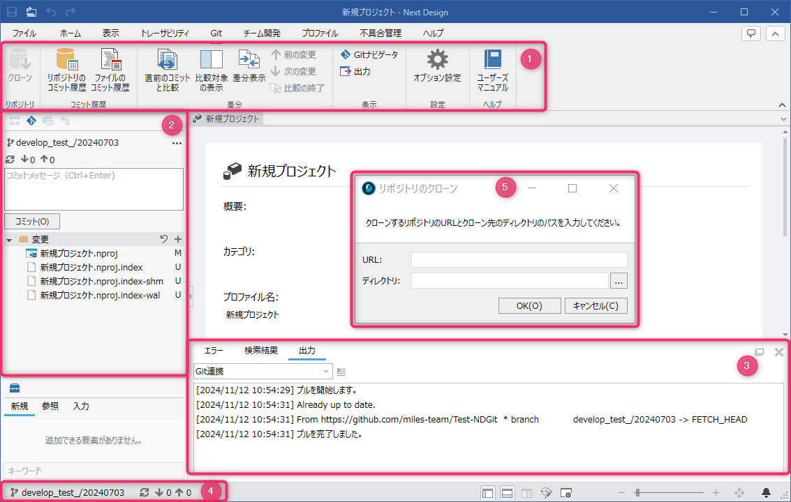Toggle the navigator pane layout button
Screen dimensions: 791x502
pyautogui.click(x=487, y=493)
